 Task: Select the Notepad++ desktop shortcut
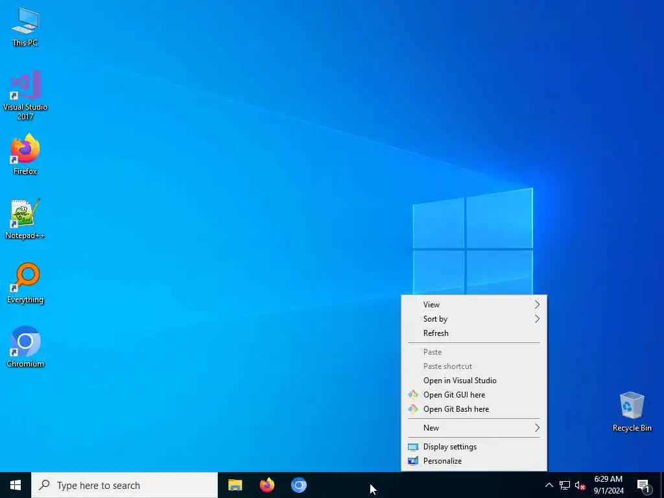tap(25, 219)
